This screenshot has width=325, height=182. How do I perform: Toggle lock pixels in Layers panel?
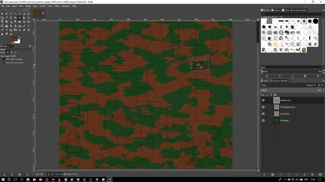pos(267,95)
